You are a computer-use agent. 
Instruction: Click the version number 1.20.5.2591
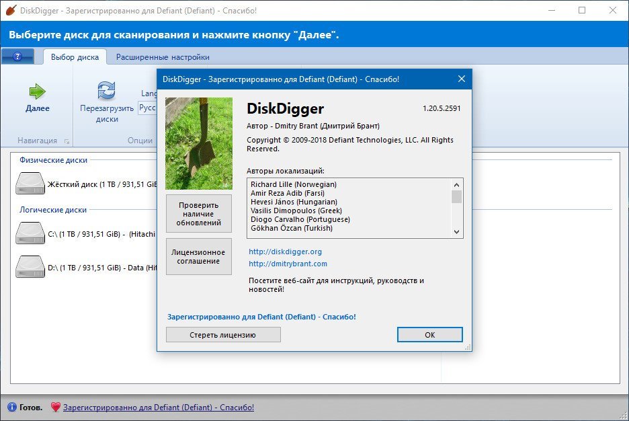click(442, 108)
